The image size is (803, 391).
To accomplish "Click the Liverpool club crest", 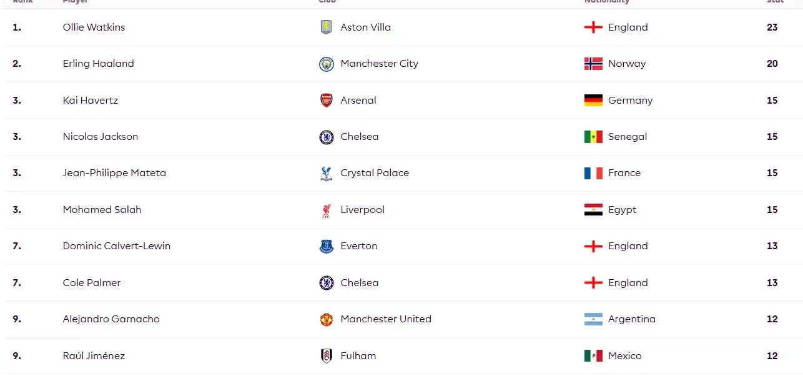I will pyautogui.click(x=326, y=210).
